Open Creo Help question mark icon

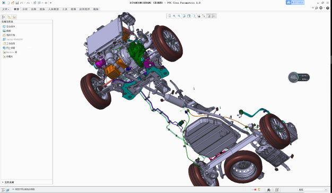tap(328, 8)
